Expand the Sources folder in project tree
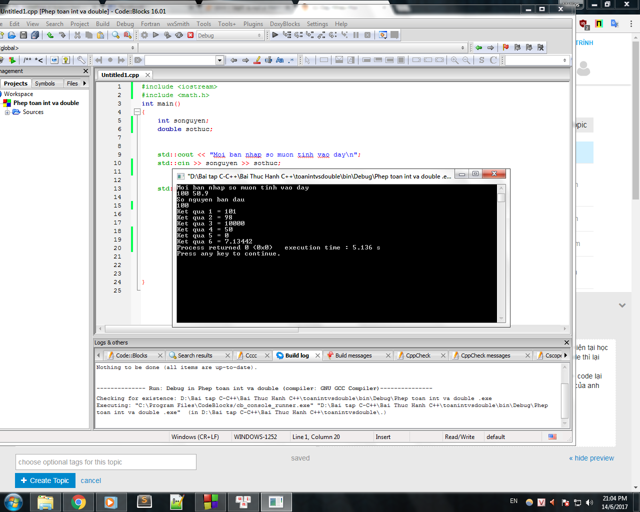Screen dimensions: 640x512 (7, 112)
